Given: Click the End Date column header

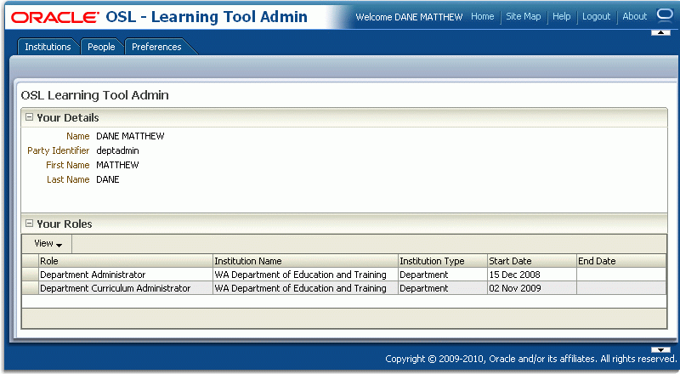Looking at the screenshot, I should click(x=621, y=261).
